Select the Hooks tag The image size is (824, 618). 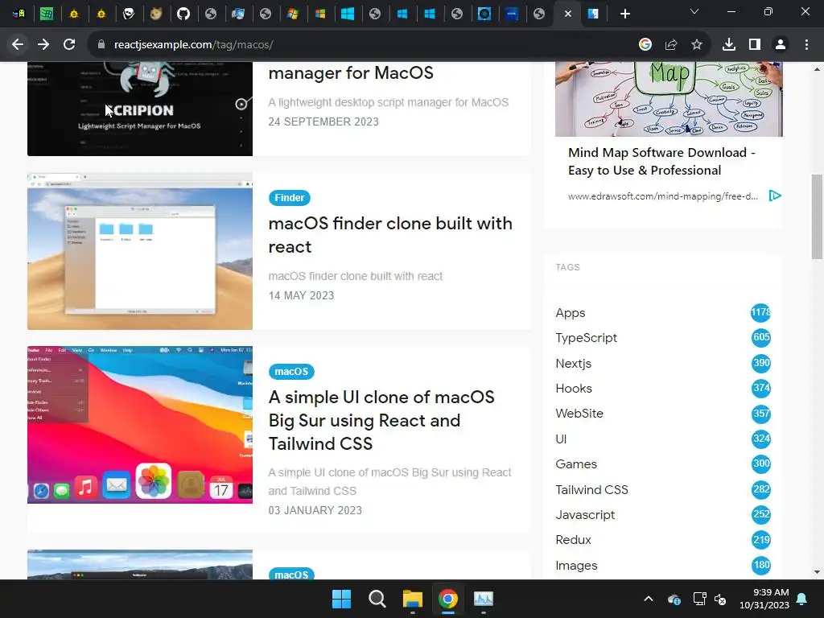pyautogui.click(x=573, y=389)
